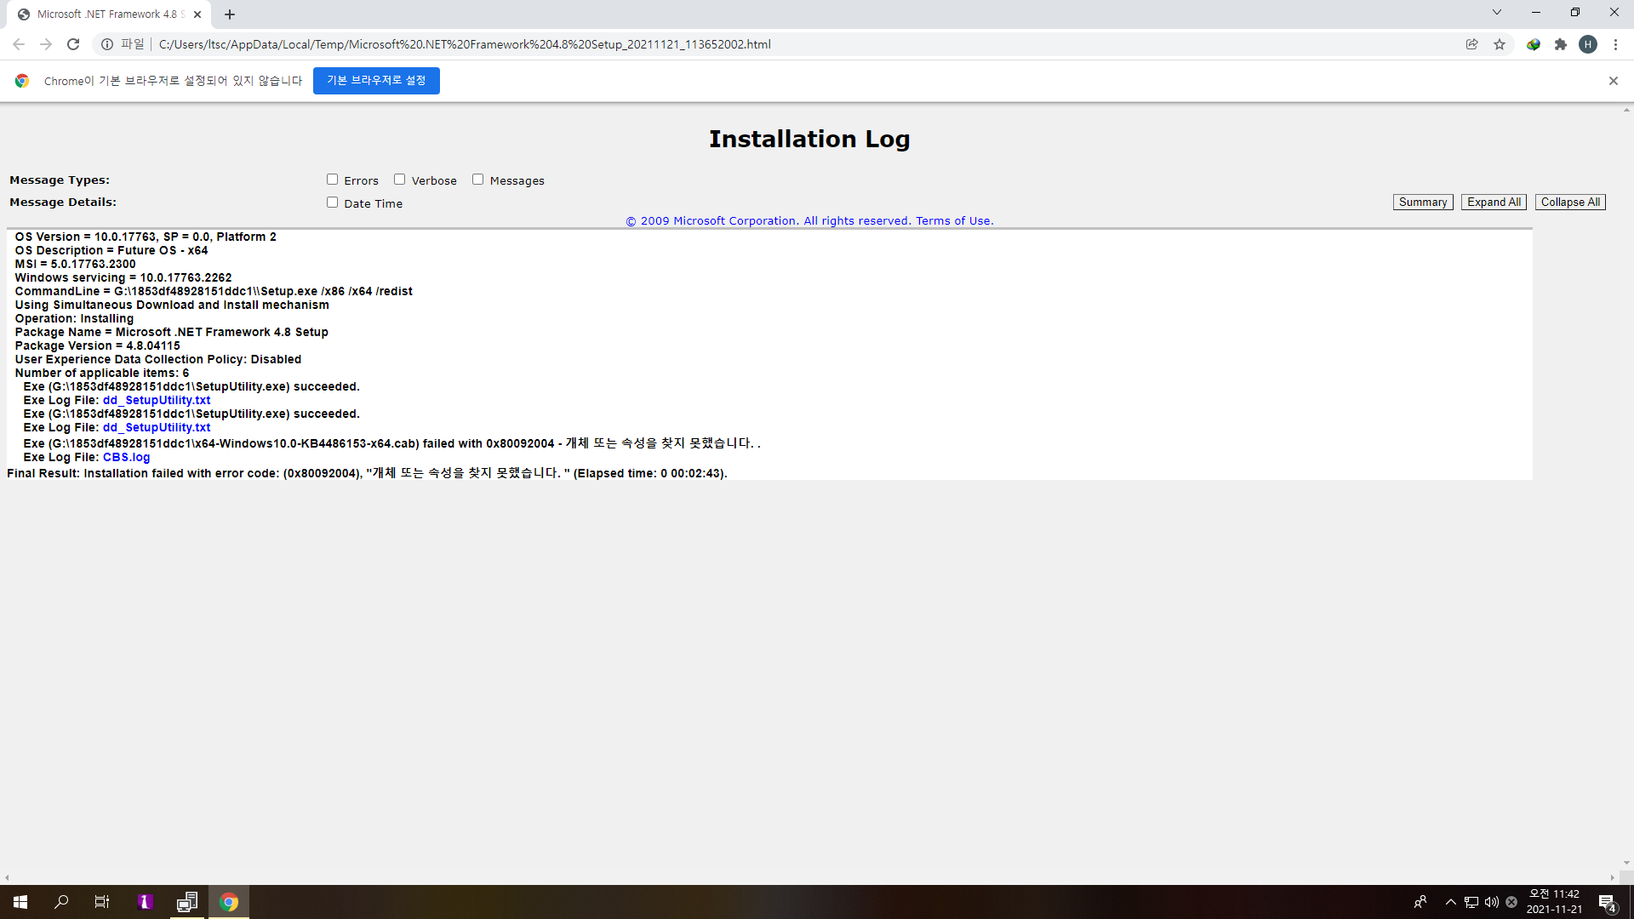The image size is (1634, 919).
Task: Open the first dd_SetupUtility.txt log link
Action: (157, 400)
